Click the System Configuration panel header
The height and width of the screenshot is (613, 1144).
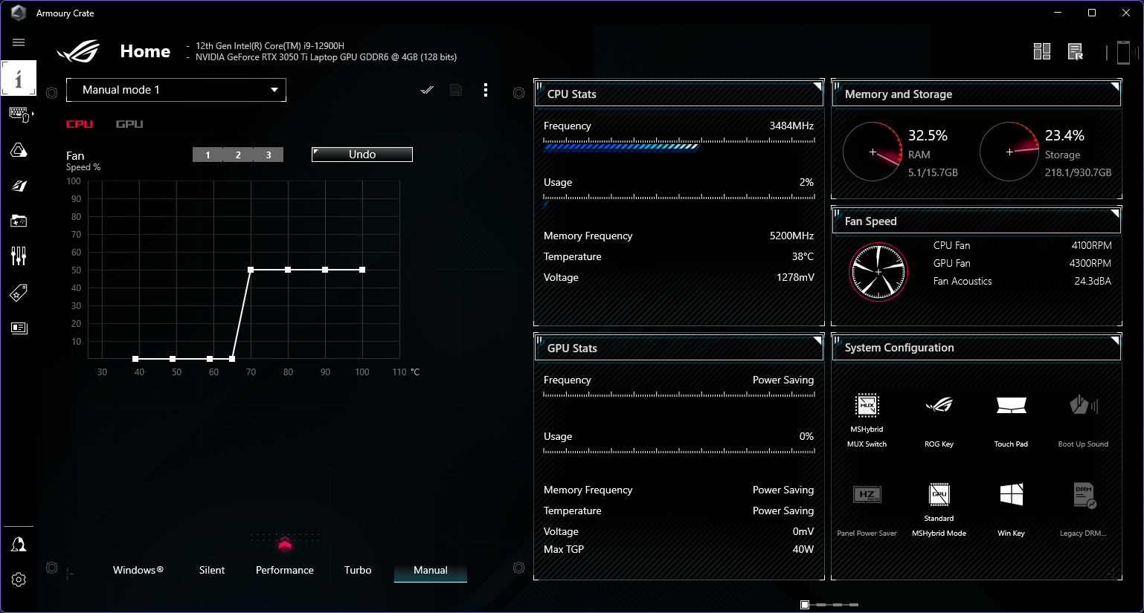point(976,348)
